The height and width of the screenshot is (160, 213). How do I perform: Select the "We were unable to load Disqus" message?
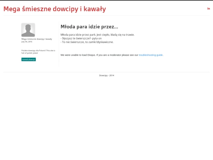point(112,55)
